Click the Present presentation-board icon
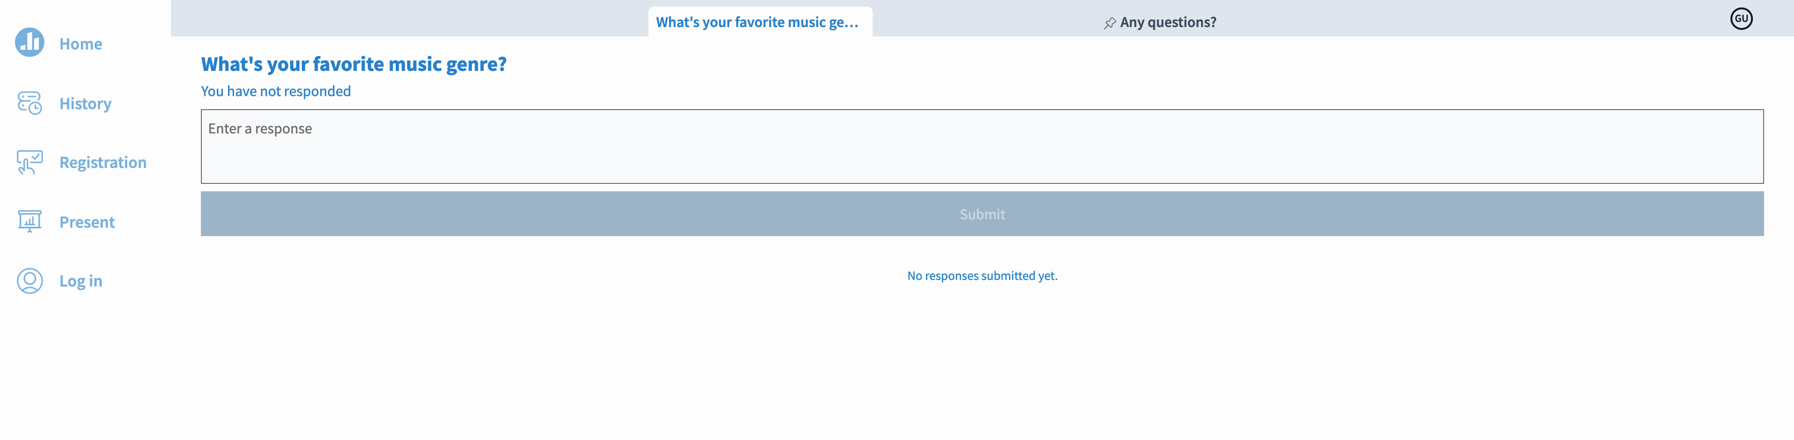 click(30, 222)
